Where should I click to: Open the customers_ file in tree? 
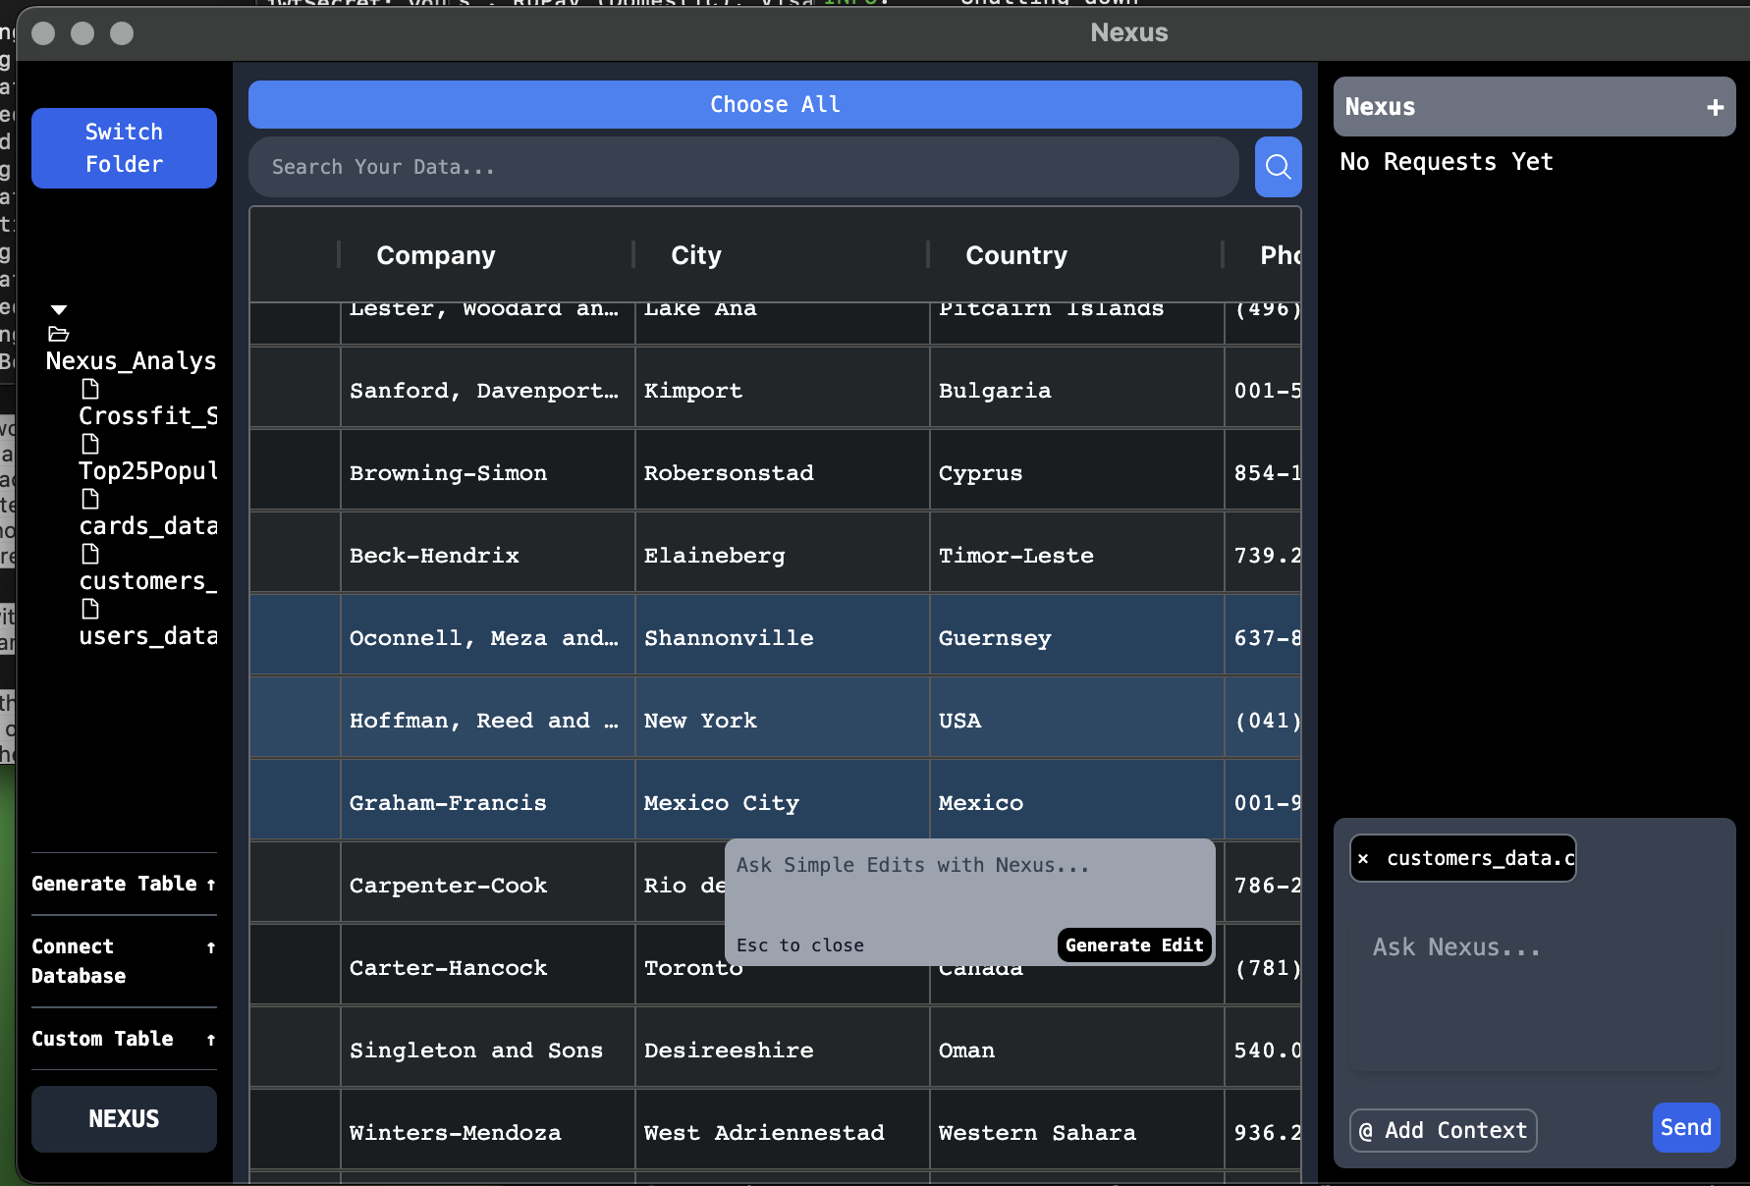coord(148,581)
